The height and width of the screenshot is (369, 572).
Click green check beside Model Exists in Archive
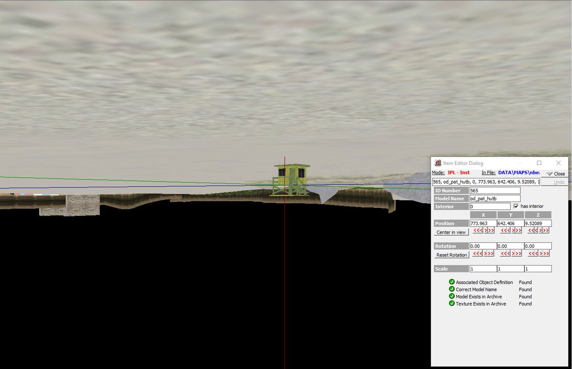click(451, 297)
